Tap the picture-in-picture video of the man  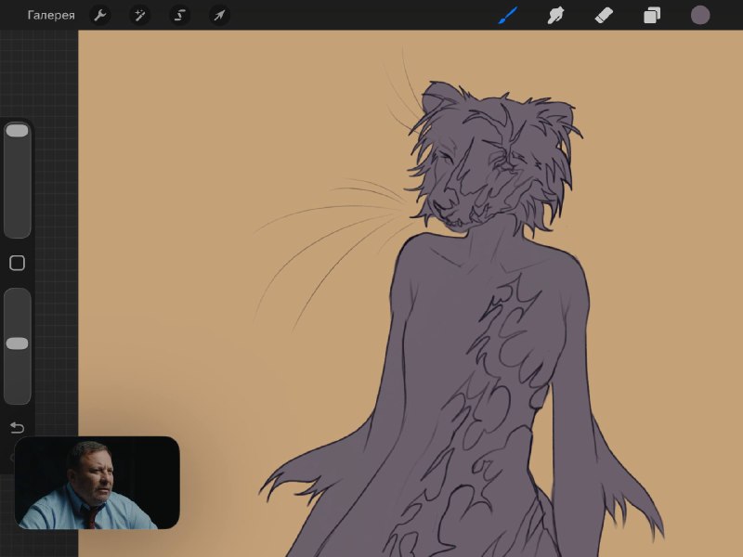(x=98, y=483)
